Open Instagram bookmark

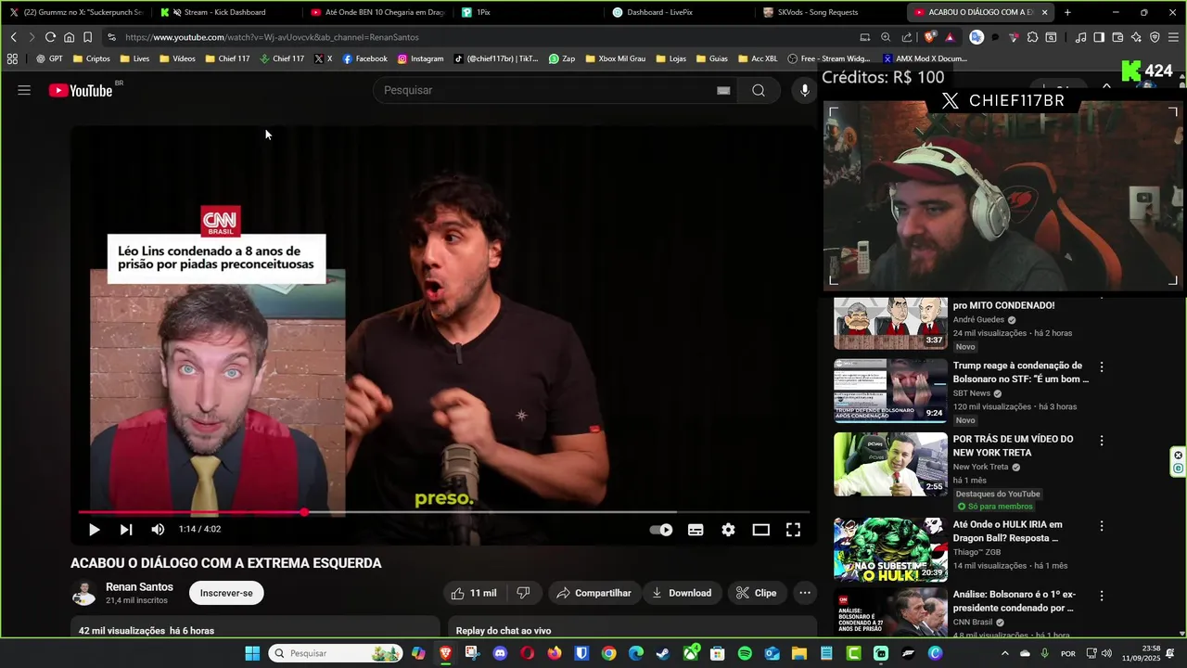(420, 58)
